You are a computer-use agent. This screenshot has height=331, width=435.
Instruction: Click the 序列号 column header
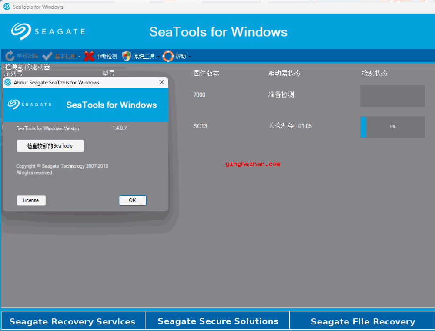13,73
